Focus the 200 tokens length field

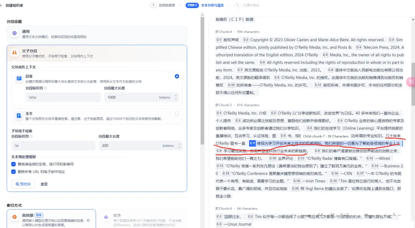pos(141,146)
